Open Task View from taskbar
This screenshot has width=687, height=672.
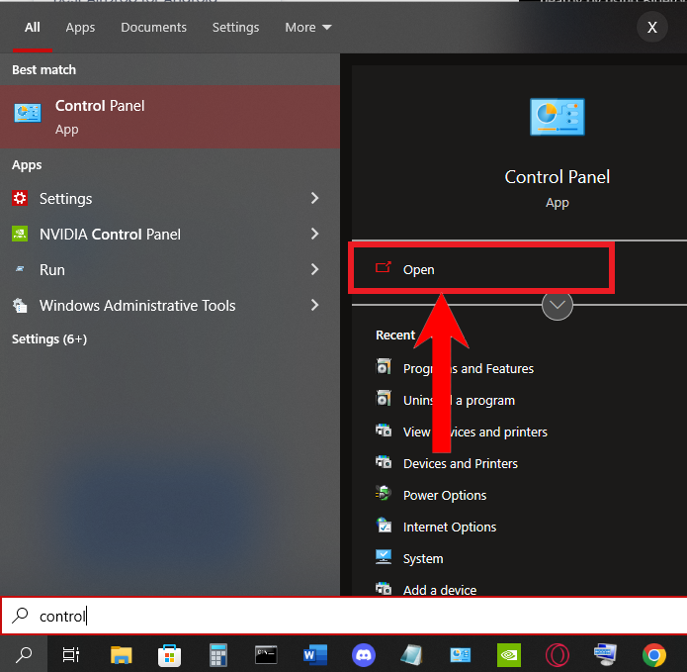tap(71, 654)
